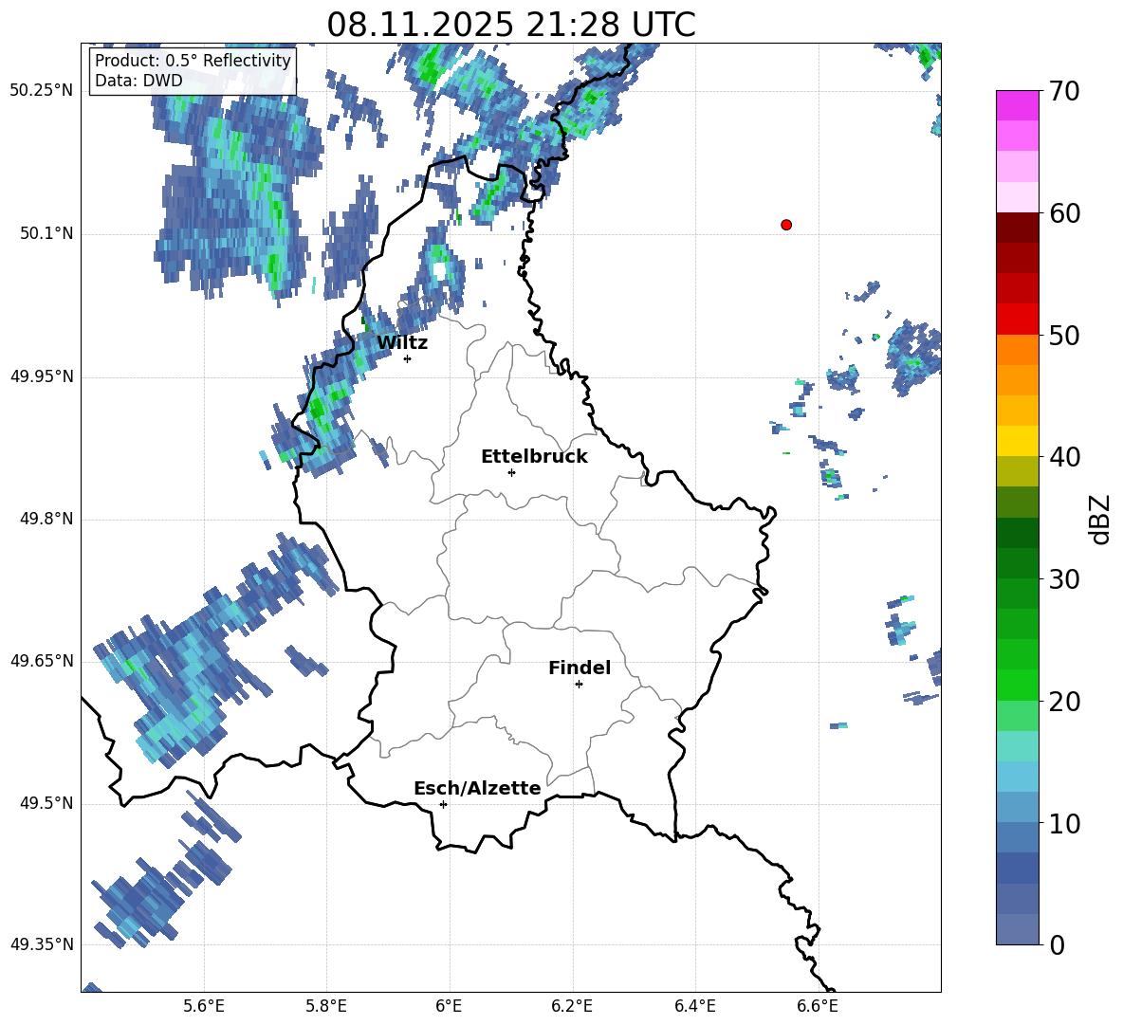Click the map title 08.11.2025 21:28 UTC
1123x1025 pixels.
(511, 25)
